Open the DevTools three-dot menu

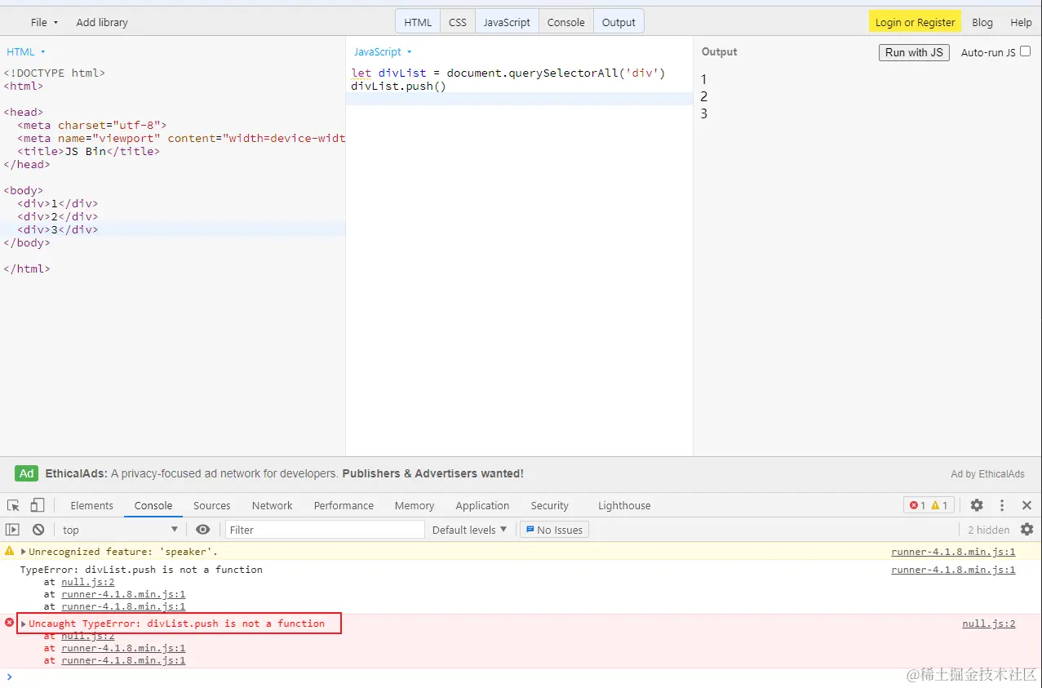click(1002, 505)
